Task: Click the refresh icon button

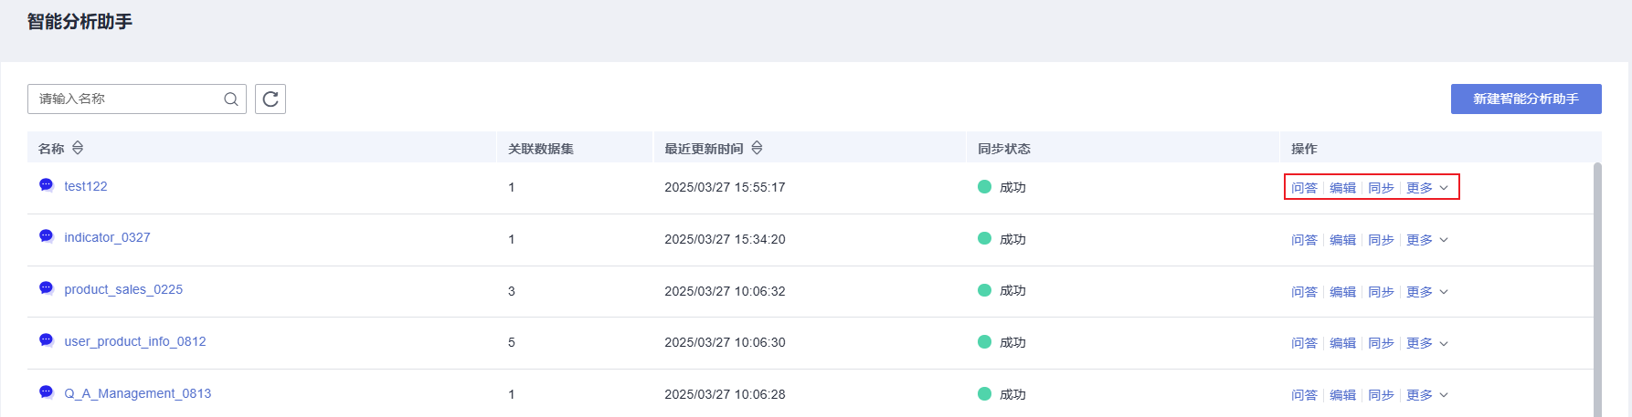Action: [270, 99]
